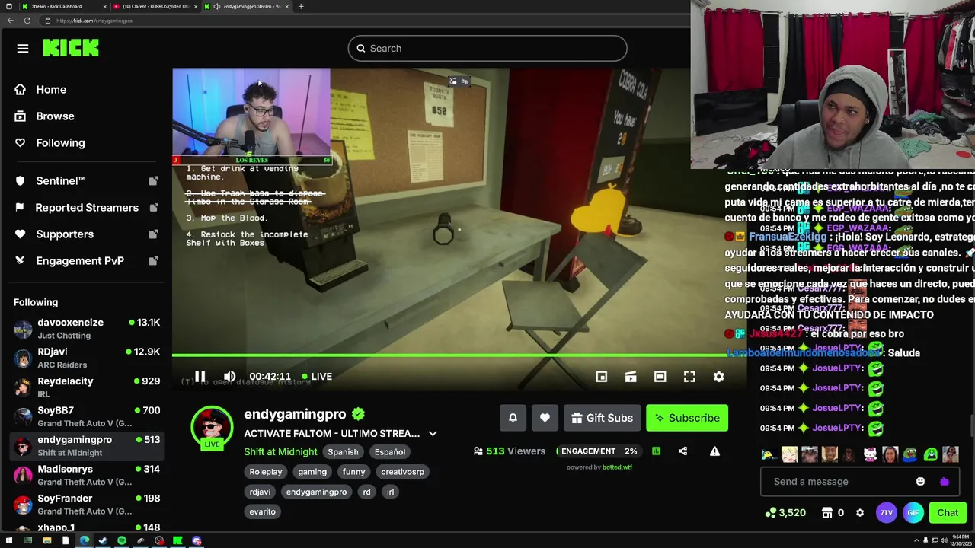Open a new browser tab
The height and width of the screenshot is (548, 975).
[x=301, y=6]
